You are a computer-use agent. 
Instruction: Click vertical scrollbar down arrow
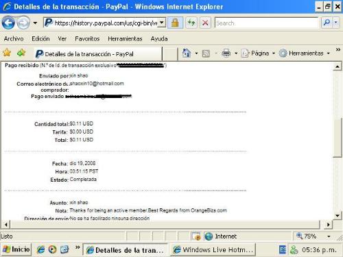pyautogui.click(x=338, y=215)
